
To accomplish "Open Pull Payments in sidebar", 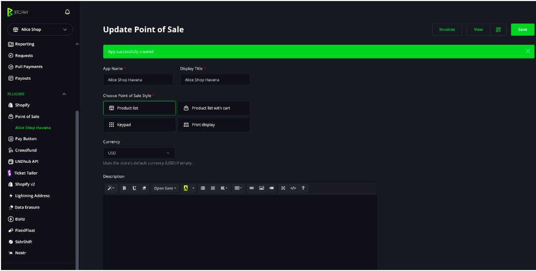I will tap(25, 67).
